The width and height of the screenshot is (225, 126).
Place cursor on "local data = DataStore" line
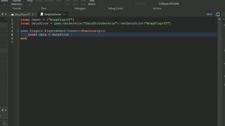click(118, 35)
